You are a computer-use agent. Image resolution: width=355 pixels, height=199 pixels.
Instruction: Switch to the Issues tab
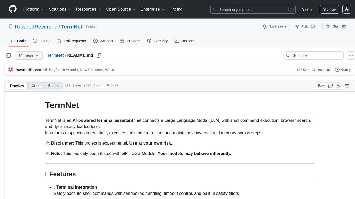[x=42, y=41]
